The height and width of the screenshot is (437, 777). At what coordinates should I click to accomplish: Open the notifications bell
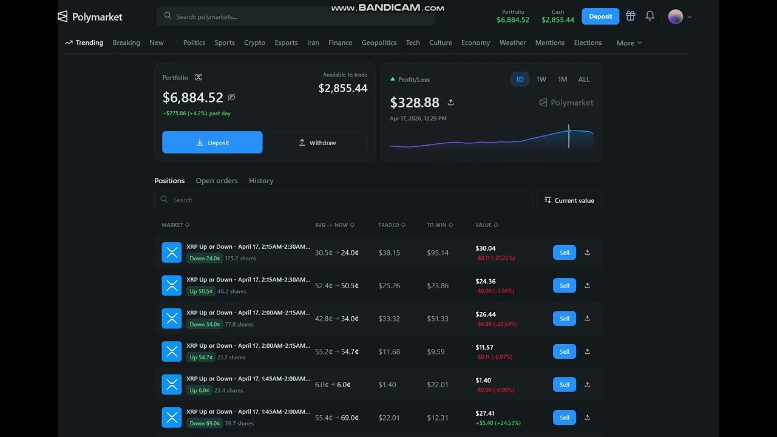(650, 16)
